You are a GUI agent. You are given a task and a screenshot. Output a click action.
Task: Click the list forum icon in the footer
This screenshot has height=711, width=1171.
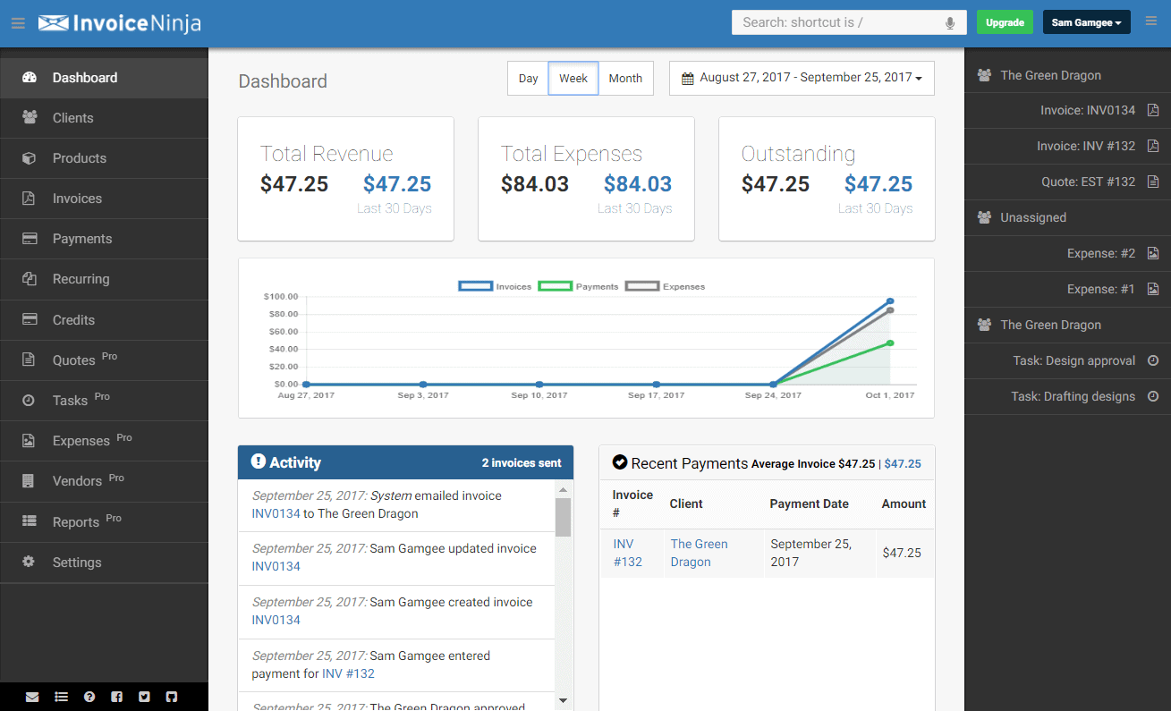click(x=61, y=697)
